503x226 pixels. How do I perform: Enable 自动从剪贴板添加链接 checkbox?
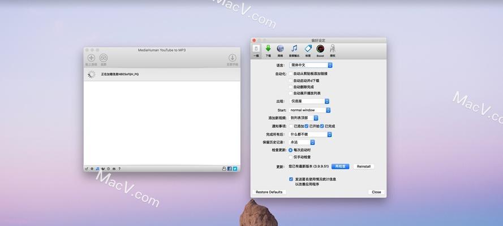coord(291,73)
